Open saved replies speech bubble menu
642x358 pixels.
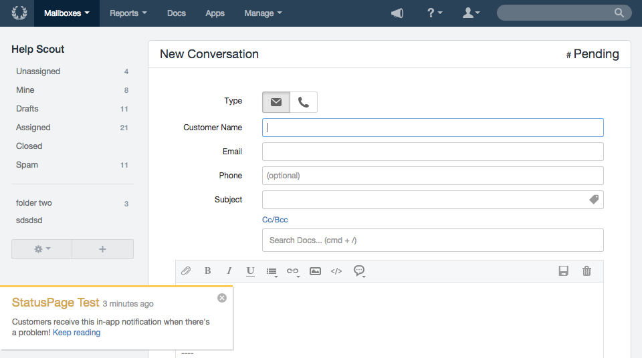pyautogui.click(x=359, y=271)
